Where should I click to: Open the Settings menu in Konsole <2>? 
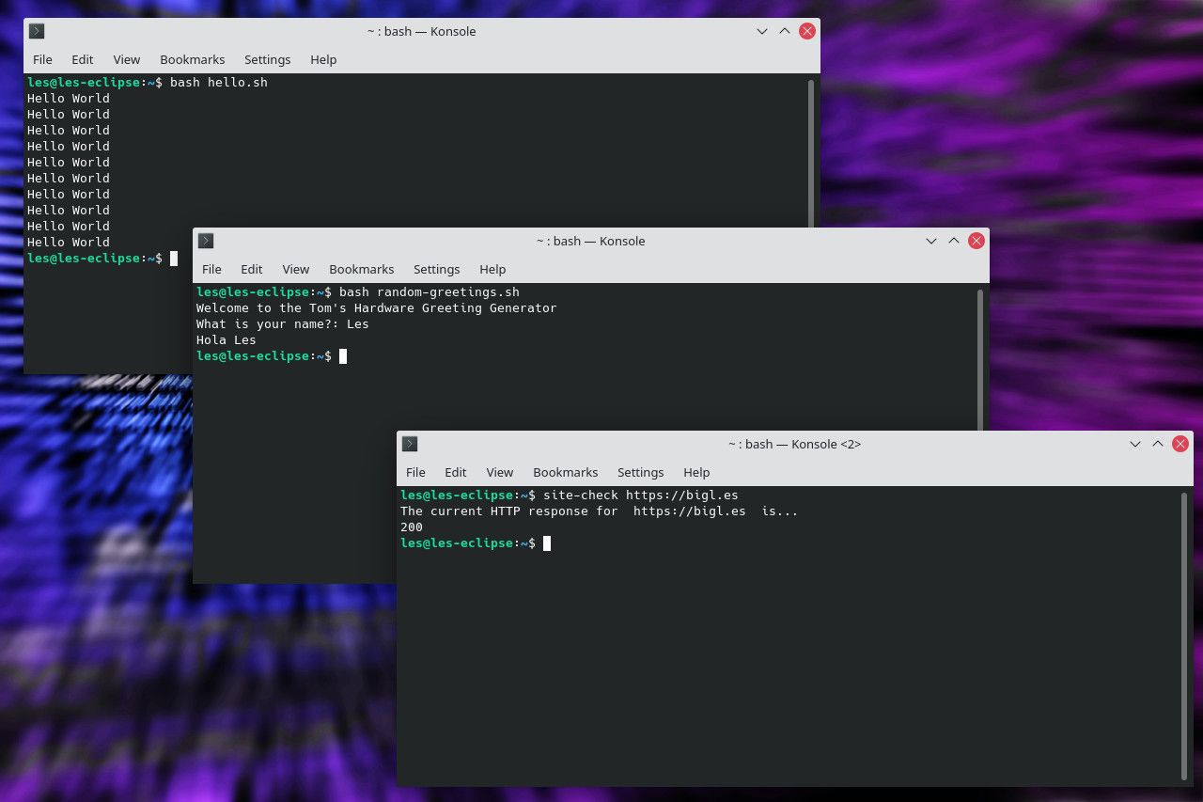tap(640, 472)
